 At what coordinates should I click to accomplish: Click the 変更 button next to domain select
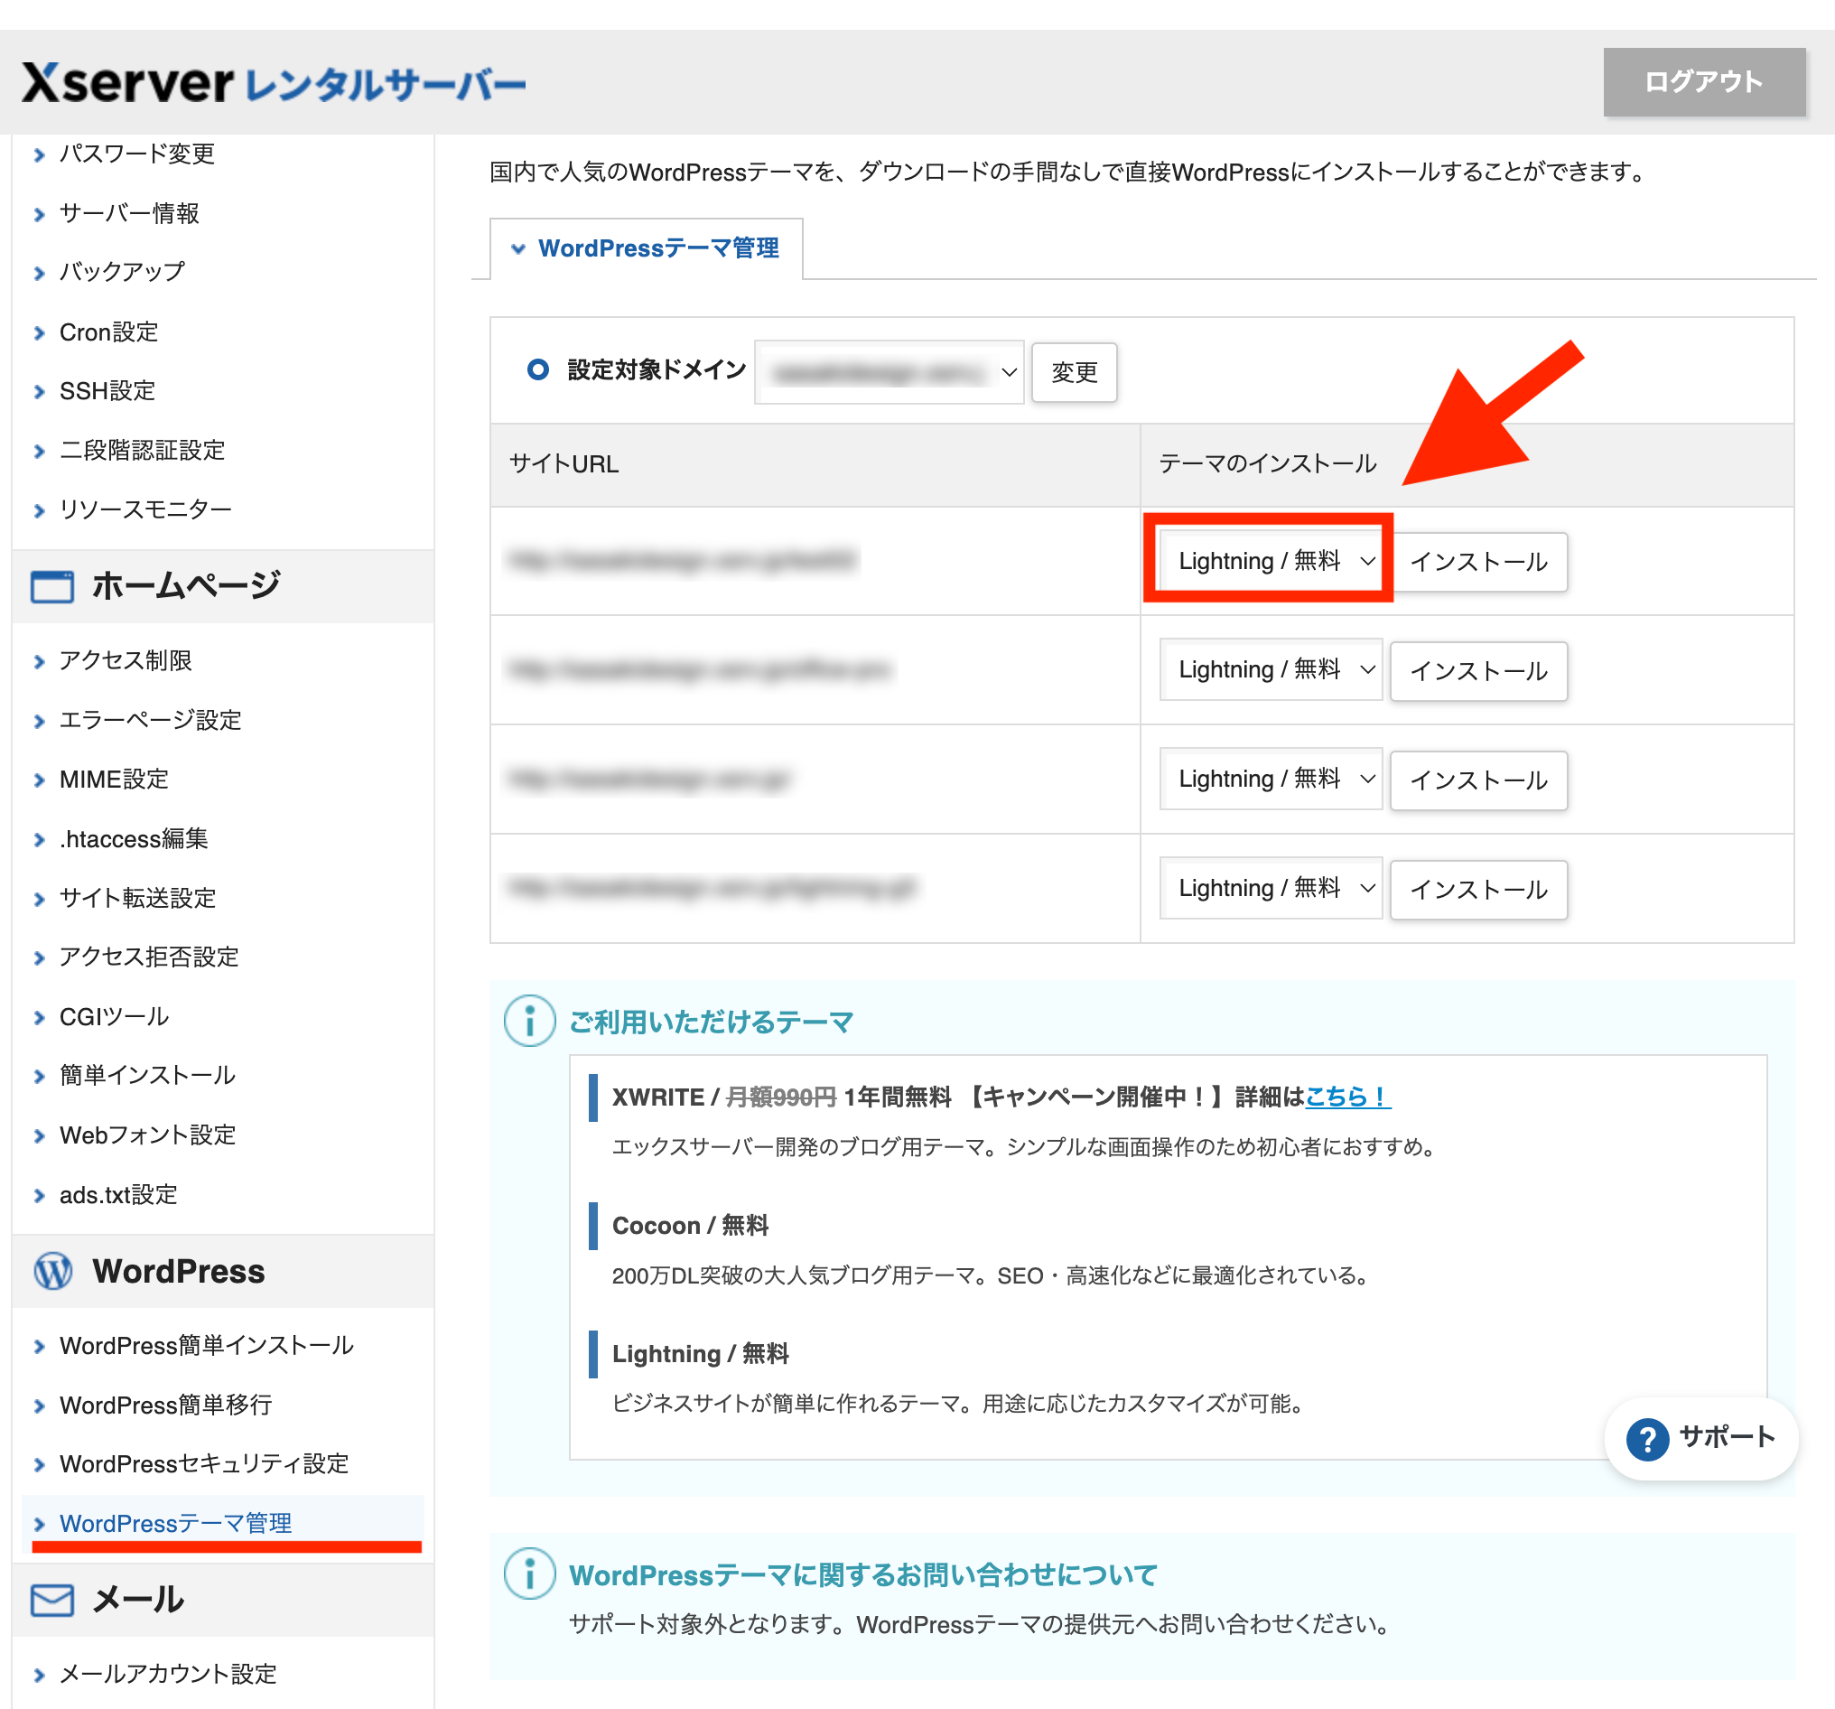1074,372
